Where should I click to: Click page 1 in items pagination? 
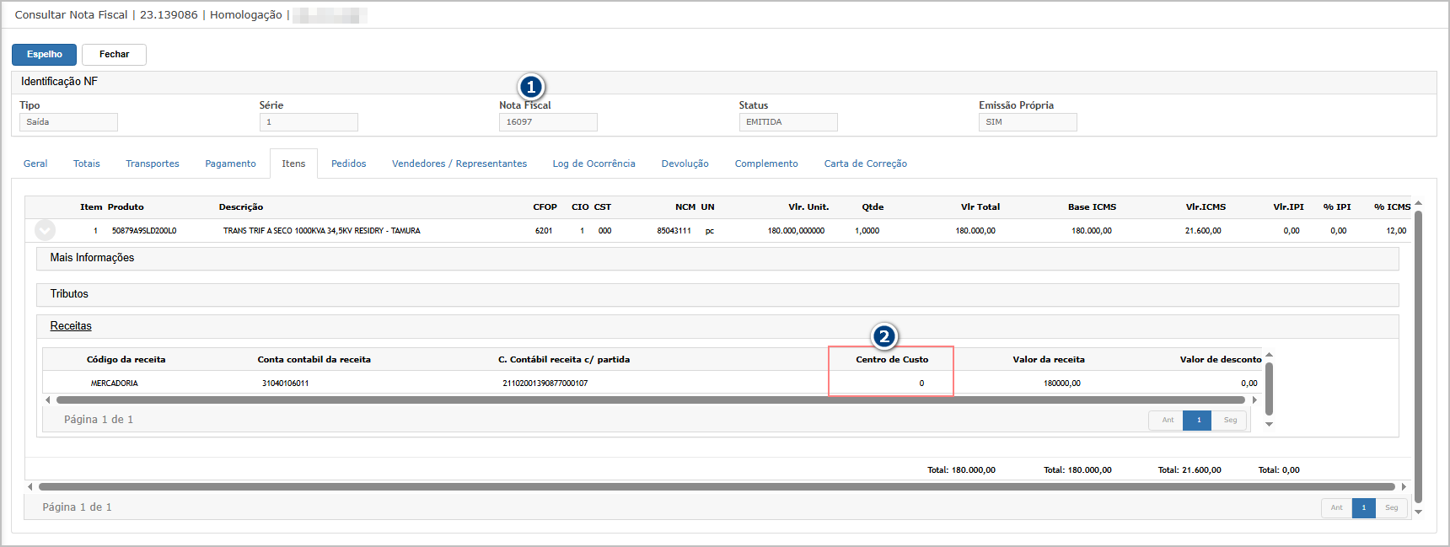pyautogui.click(x=1363, y=507)
